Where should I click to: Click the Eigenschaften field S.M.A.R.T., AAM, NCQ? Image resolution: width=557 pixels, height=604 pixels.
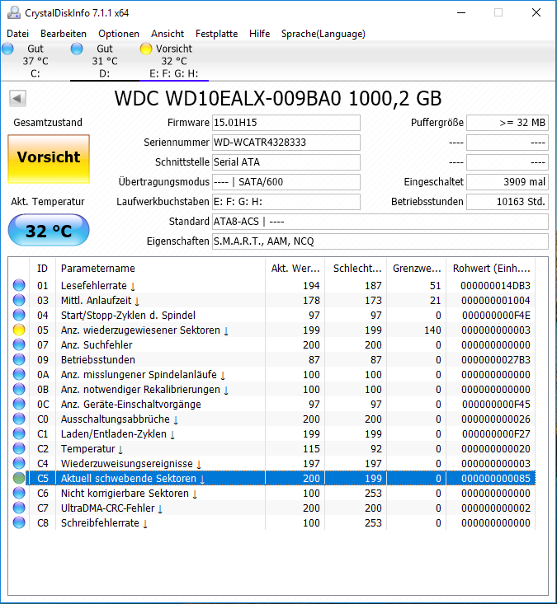[x=380, y=241]
